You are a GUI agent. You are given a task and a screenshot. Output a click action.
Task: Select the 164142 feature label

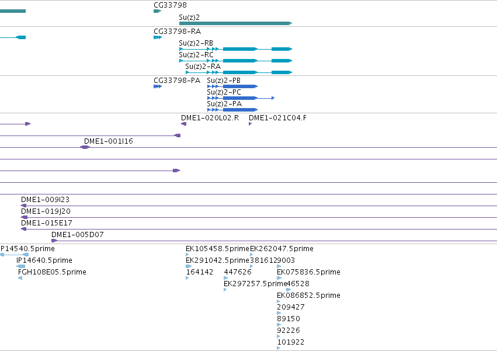point(200,272)
